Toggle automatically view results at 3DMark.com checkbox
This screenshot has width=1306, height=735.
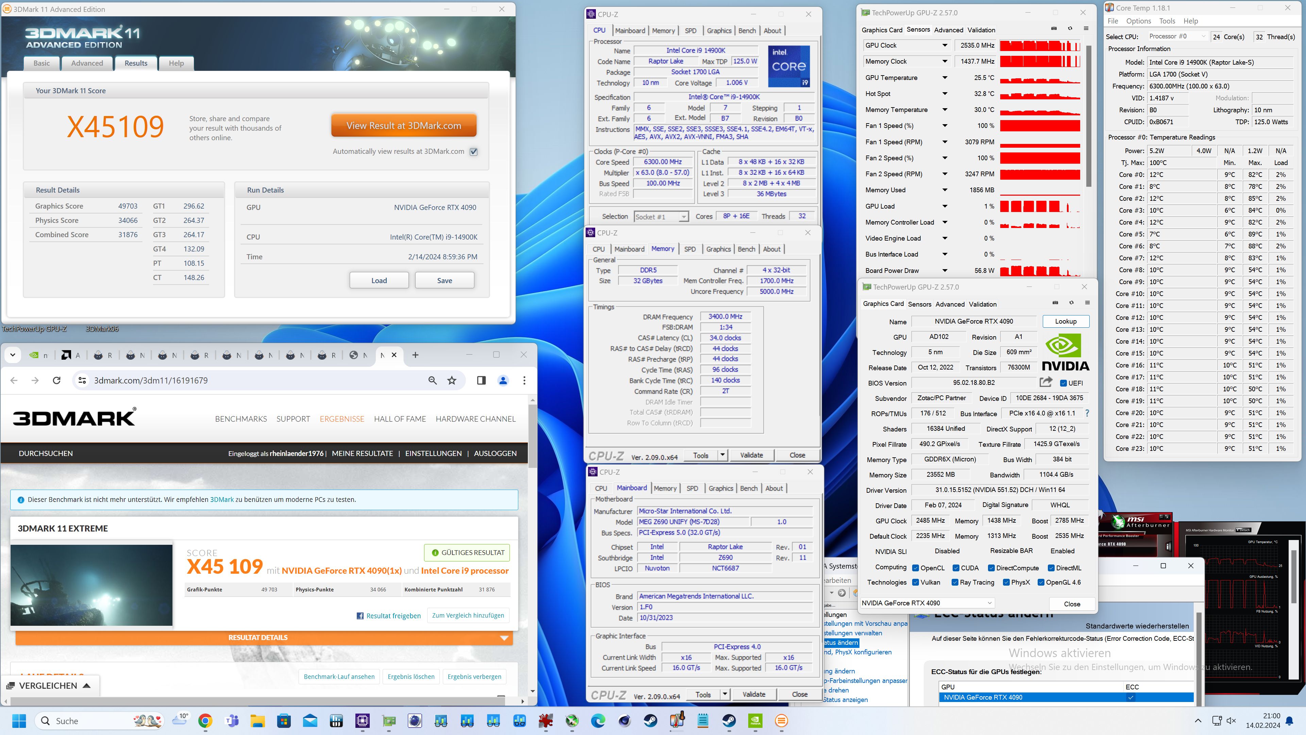pos(473,151)
